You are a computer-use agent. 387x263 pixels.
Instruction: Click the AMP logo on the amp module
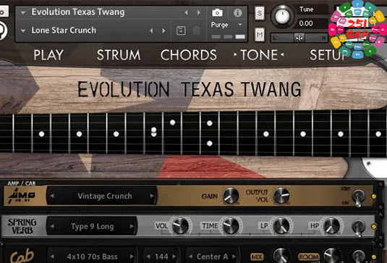[21, 196]
